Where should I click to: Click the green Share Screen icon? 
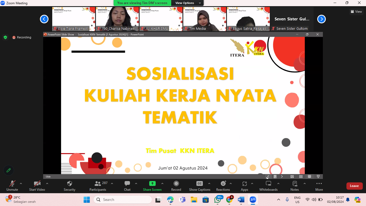152,184
